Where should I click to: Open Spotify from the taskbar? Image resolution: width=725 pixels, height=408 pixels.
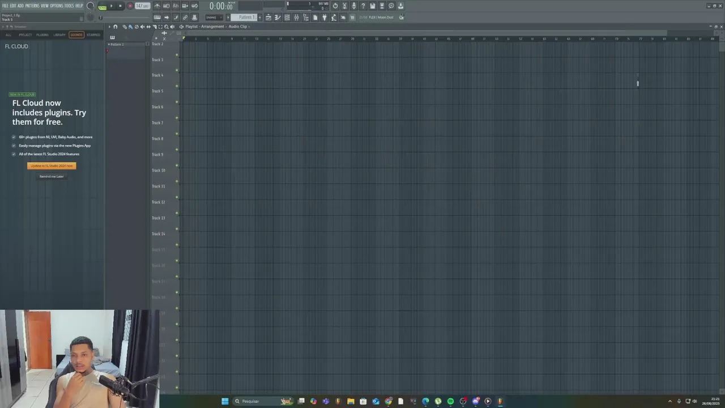[x=450, y=401]
